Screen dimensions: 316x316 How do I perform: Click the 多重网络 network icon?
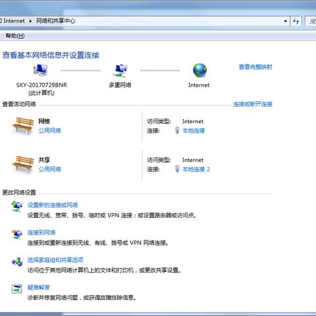point(120,70)
